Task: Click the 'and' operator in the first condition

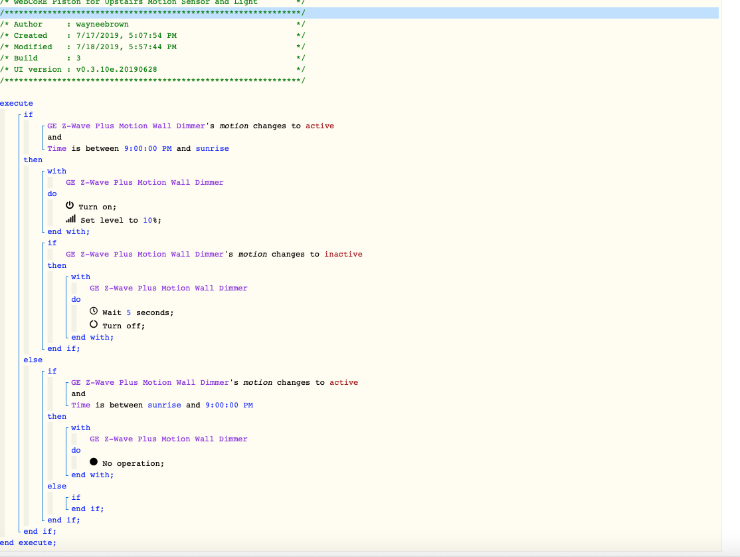Action: [54, 138]
